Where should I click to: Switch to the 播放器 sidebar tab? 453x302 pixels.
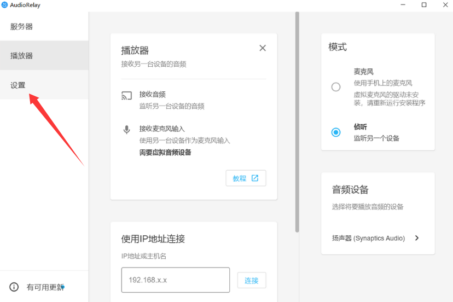44,55
